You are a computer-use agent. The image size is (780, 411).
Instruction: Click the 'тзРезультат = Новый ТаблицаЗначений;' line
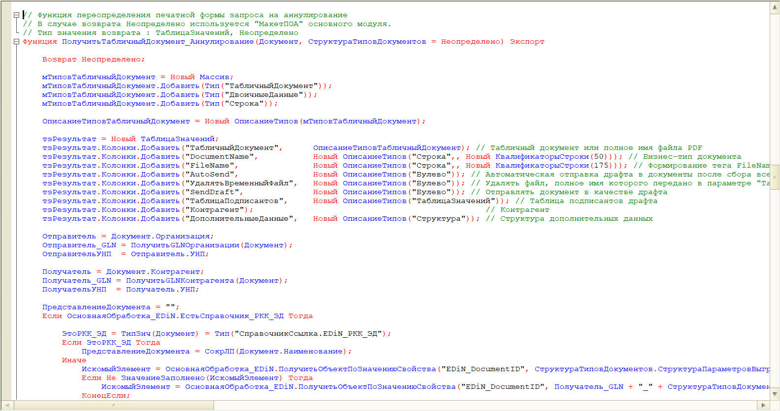coord(130,139)
